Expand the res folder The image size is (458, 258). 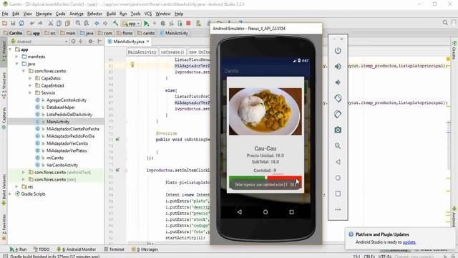[17, 186]
